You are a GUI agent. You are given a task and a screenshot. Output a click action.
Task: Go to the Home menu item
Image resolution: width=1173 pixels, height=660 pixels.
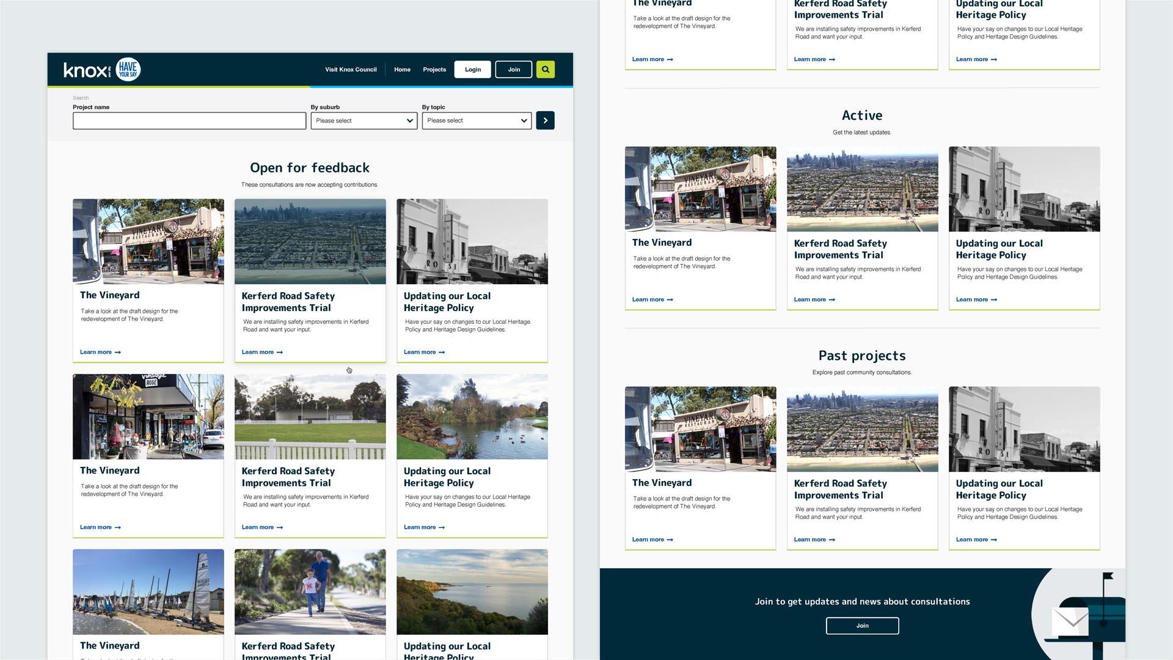point(402,70)
